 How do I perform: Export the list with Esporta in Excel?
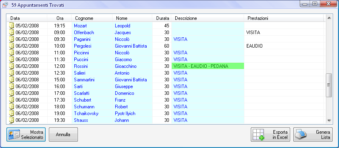click(x=270, y=135)
